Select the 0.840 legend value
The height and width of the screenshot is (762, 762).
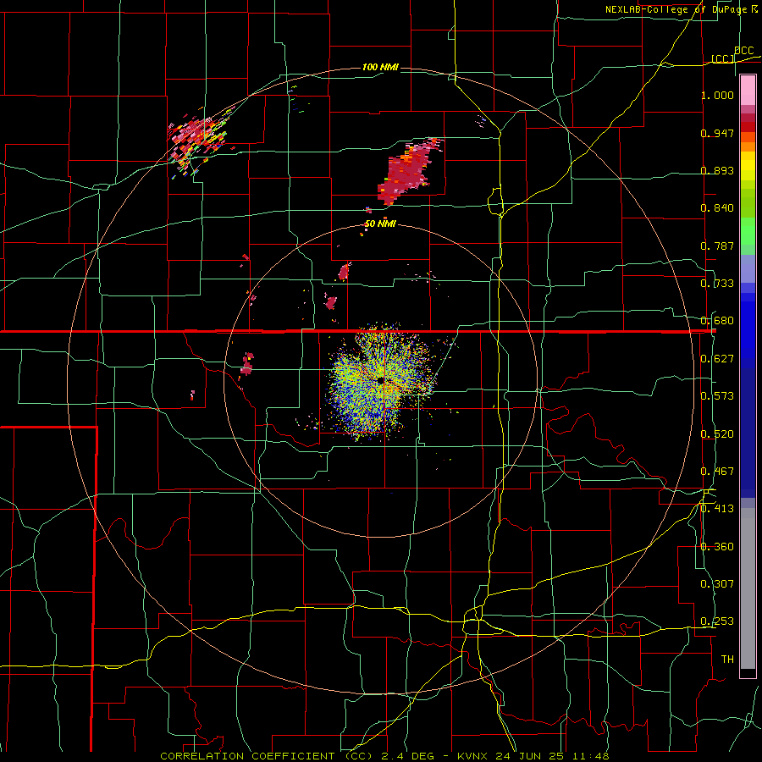pos(717,208)
